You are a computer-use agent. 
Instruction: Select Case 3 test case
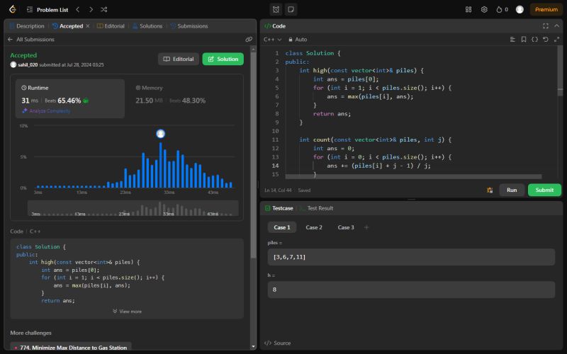[x=346, y=227]
